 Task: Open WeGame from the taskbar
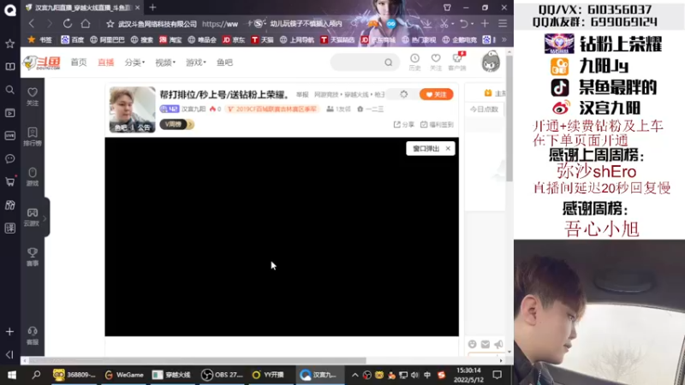coord(124,375)
